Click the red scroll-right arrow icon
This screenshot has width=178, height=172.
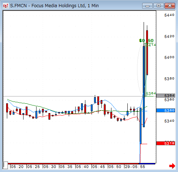(x=172, y=166)
